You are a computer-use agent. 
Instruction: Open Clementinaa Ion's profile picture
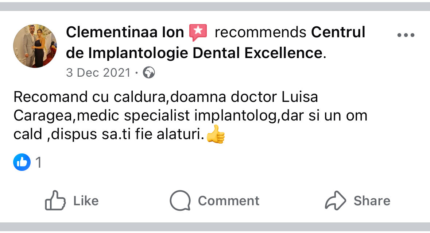click(35, 46)
